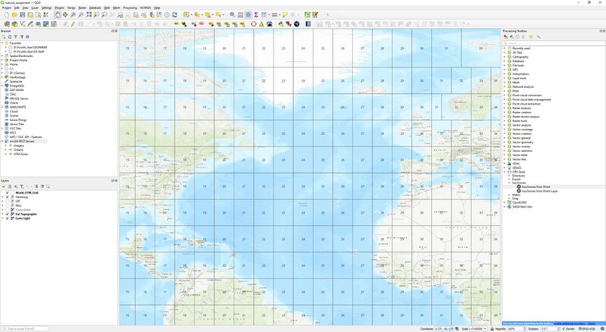This screenshot has height=332, width=606.
Task: Click the Refresh map icon
Action: (x=175, y=14)
